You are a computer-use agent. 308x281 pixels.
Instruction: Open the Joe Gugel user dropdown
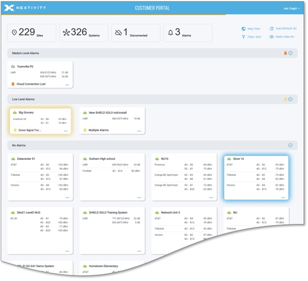pos(292,8)
